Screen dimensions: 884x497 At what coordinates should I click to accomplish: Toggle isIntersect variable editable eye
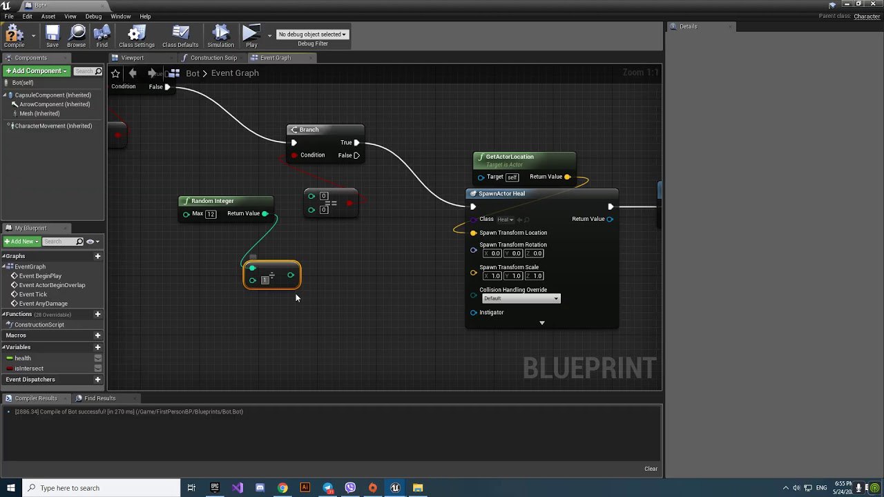[x=98, y=369]
